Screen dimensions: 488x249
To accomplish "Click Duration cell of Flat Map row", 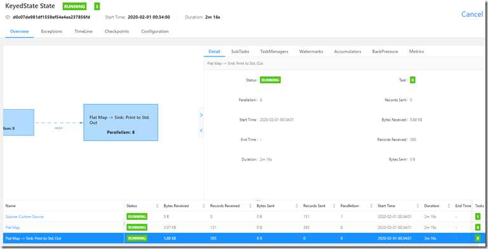I will pyautogui.click(x=430, y=227).
